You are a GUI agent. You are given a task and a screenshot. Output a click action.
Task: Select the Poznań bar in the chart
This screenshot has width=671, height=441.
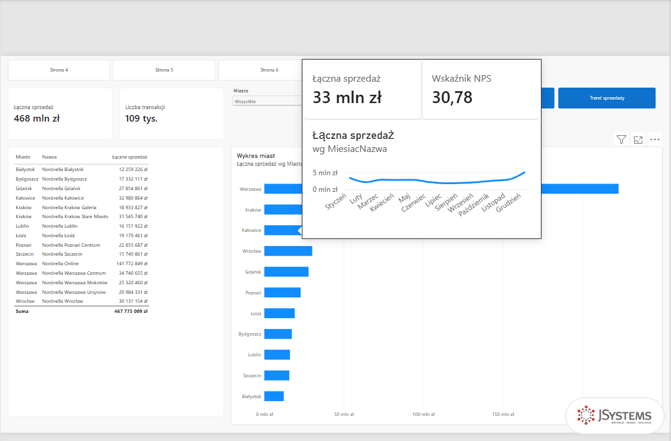pyautogui.click(x=283, y=293)
